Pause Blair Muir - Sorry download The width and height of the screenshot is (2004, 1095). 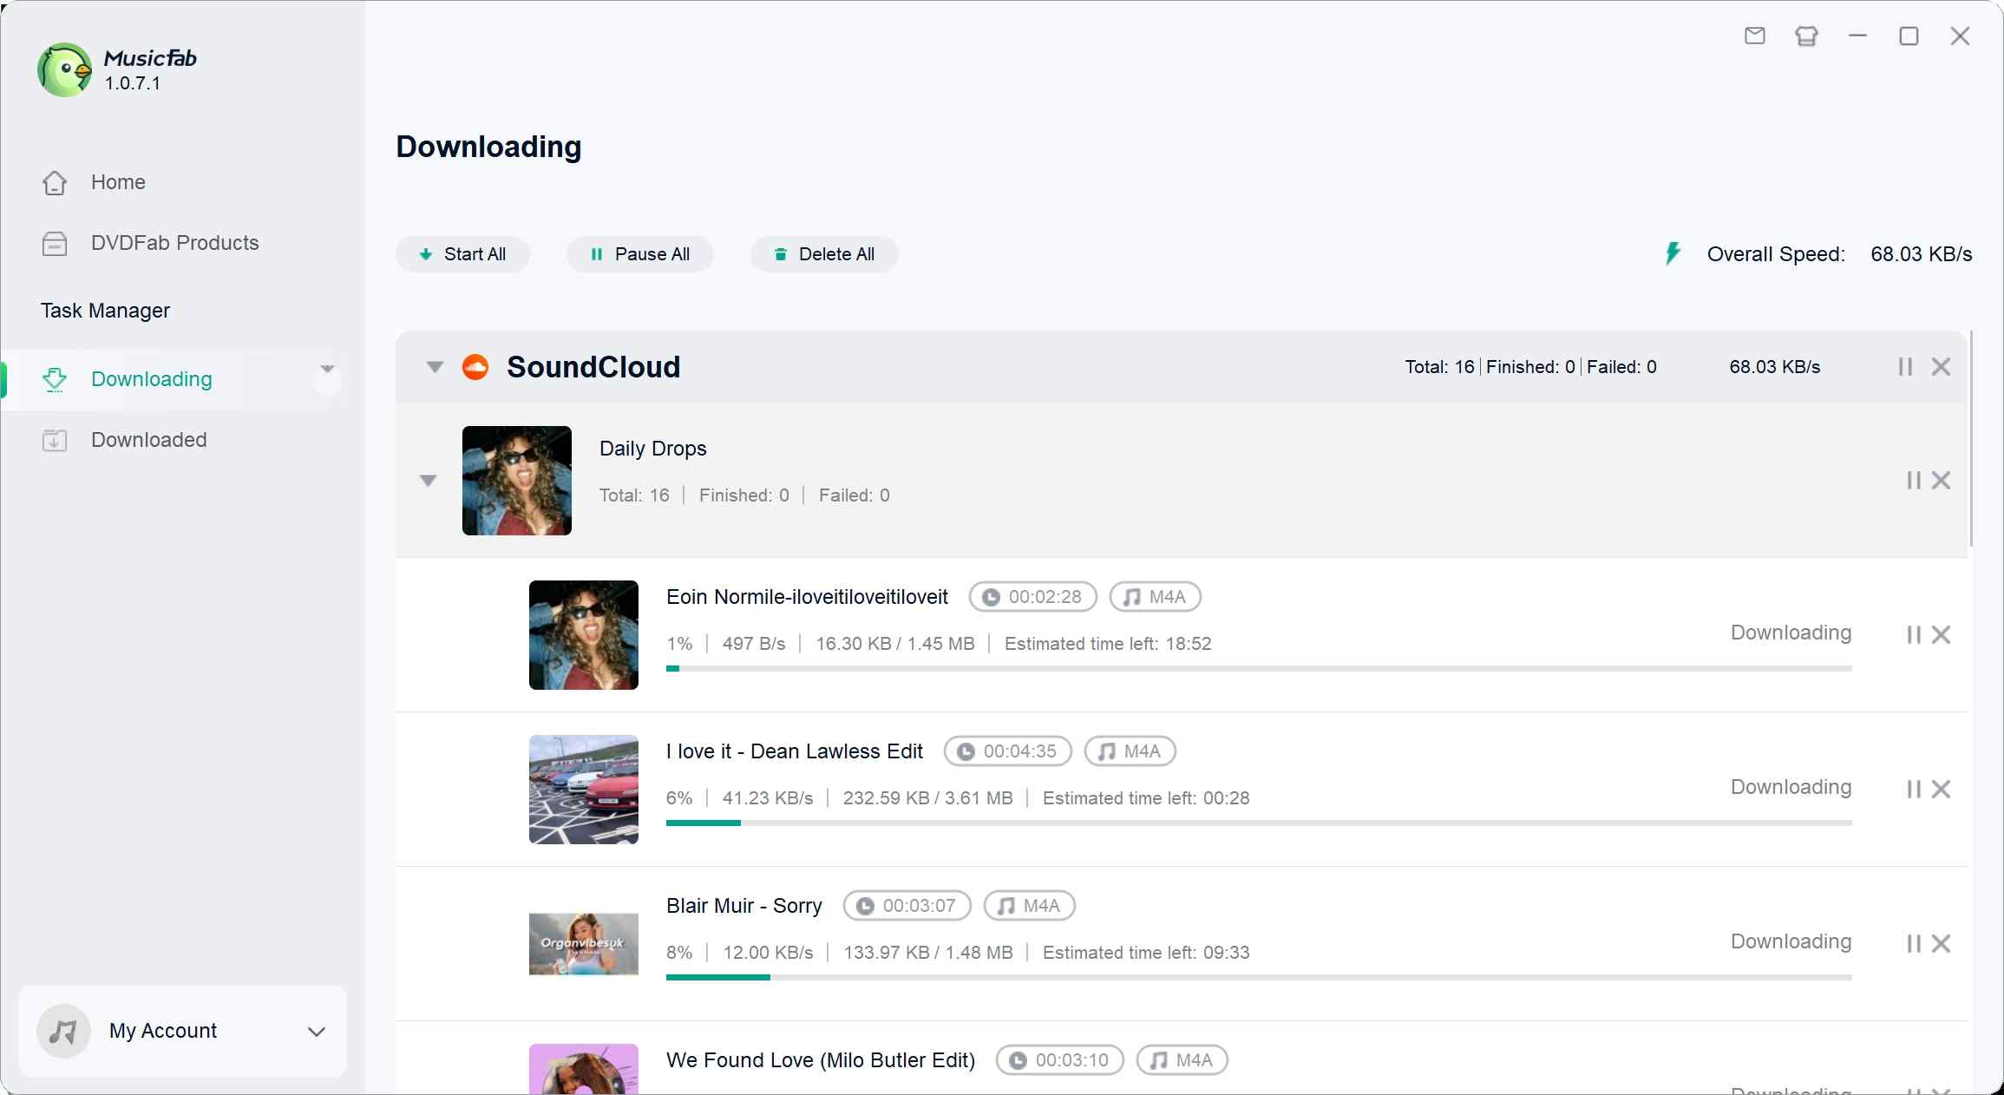click(x=1914, y=944)
